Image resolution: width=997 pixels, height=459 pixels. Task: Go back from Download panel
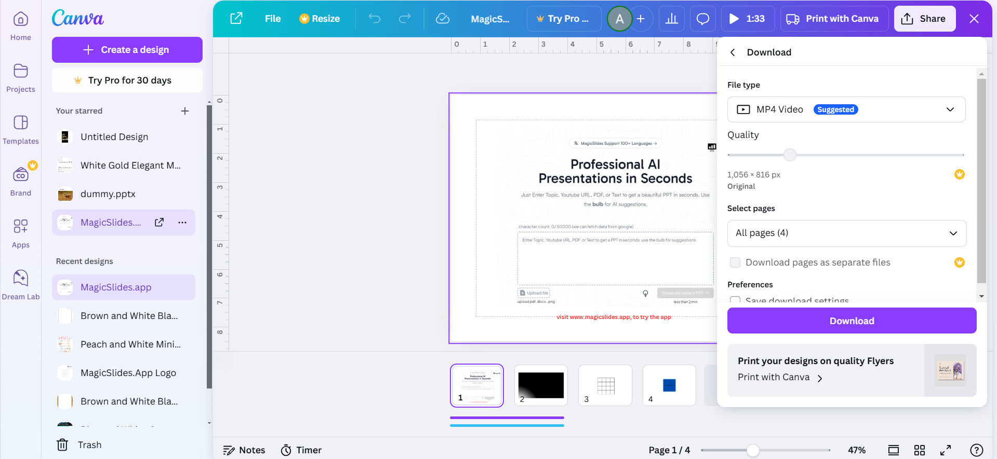click(733, 52)
